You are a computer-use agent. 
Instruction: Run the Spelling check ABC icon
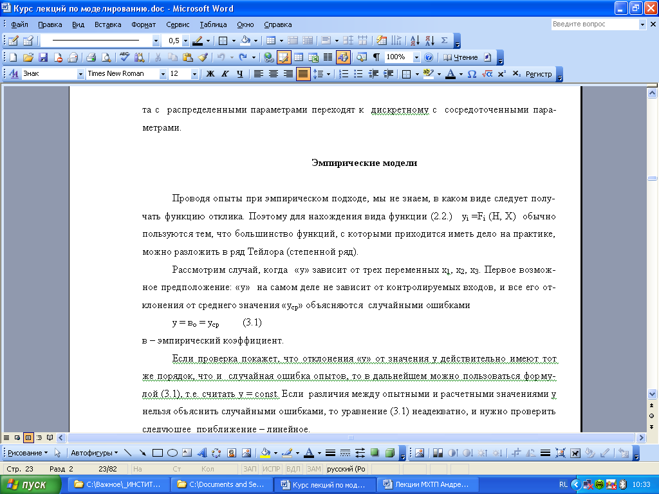124,57
